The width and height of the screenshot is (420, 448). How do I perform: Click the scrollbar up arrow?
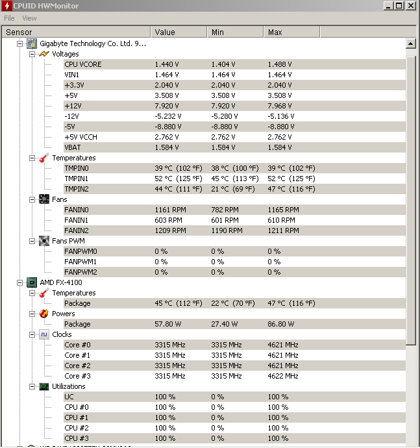(x=410, y=44)
